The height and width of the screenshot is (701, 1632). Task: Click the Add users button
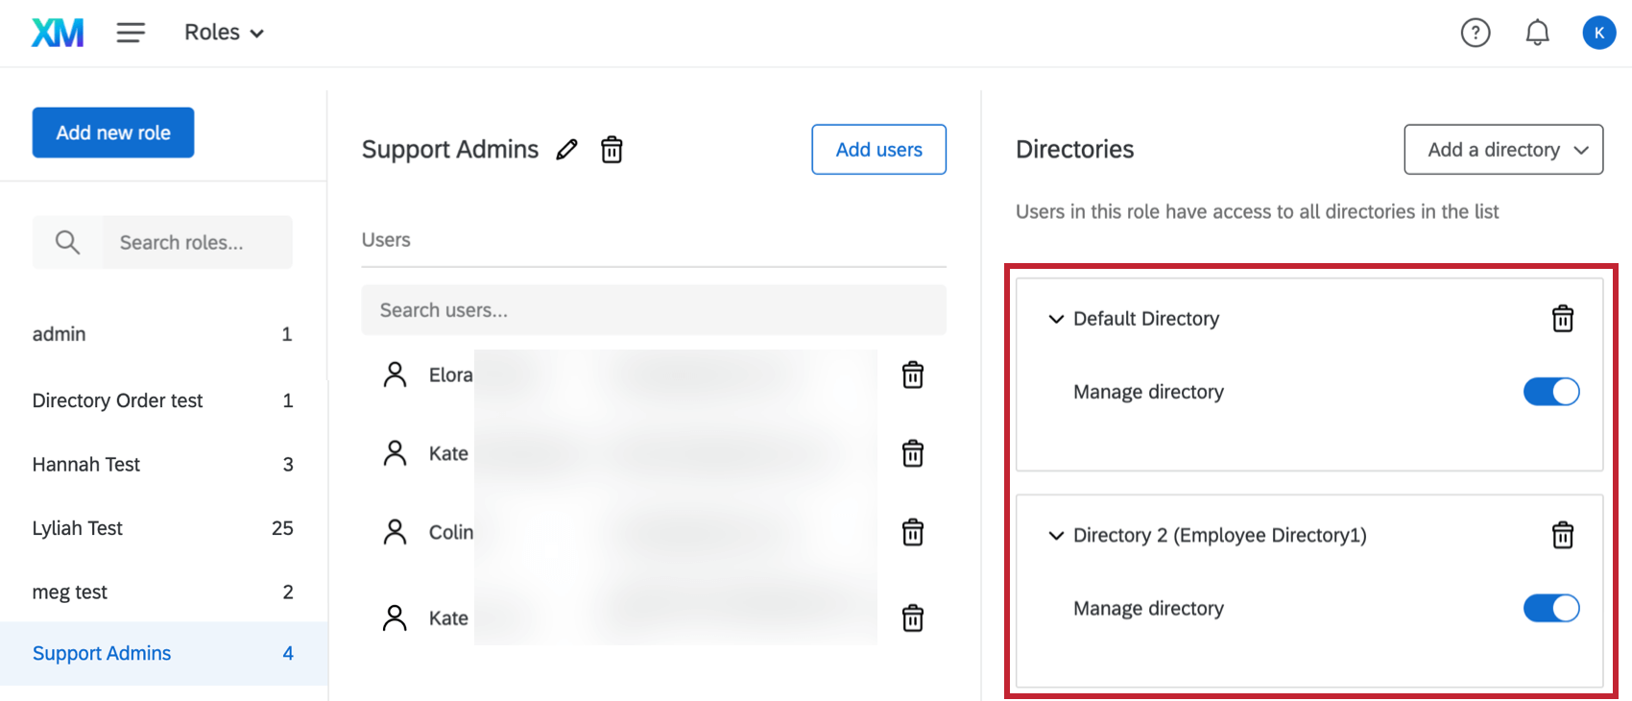[x=878, y=150]
